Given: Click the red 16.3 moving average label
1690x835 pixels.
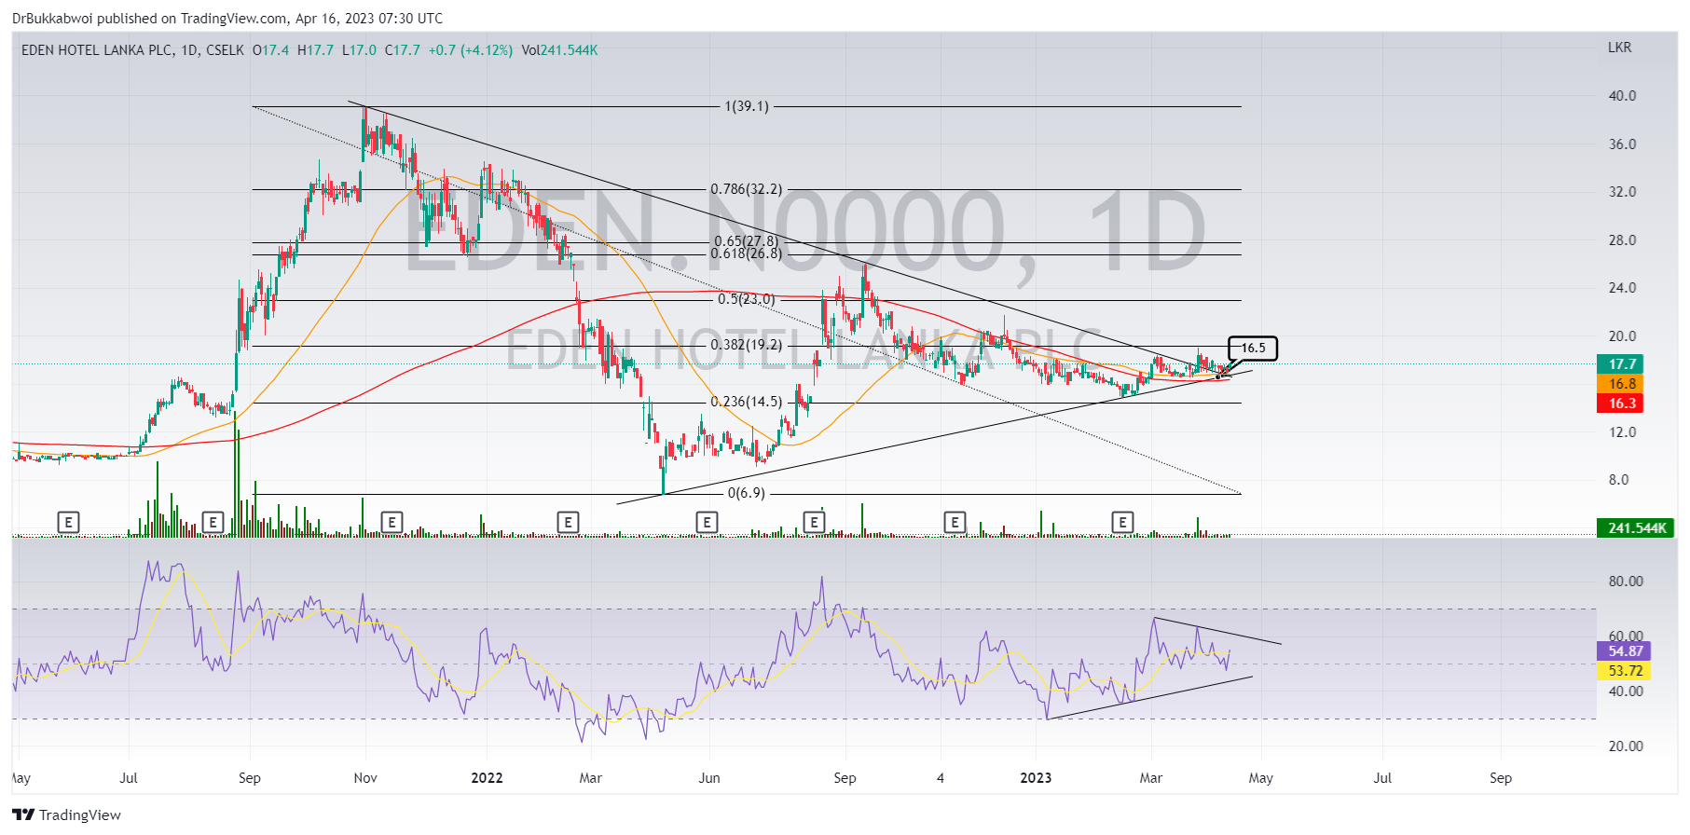Looking at the screenshot, I should tap(1621, 404).
